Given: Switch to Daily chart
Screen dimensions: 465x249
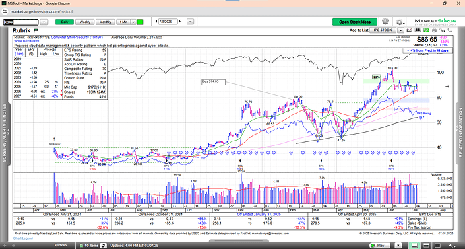Looking at the screenshot, I should click(x=64, y=22).
